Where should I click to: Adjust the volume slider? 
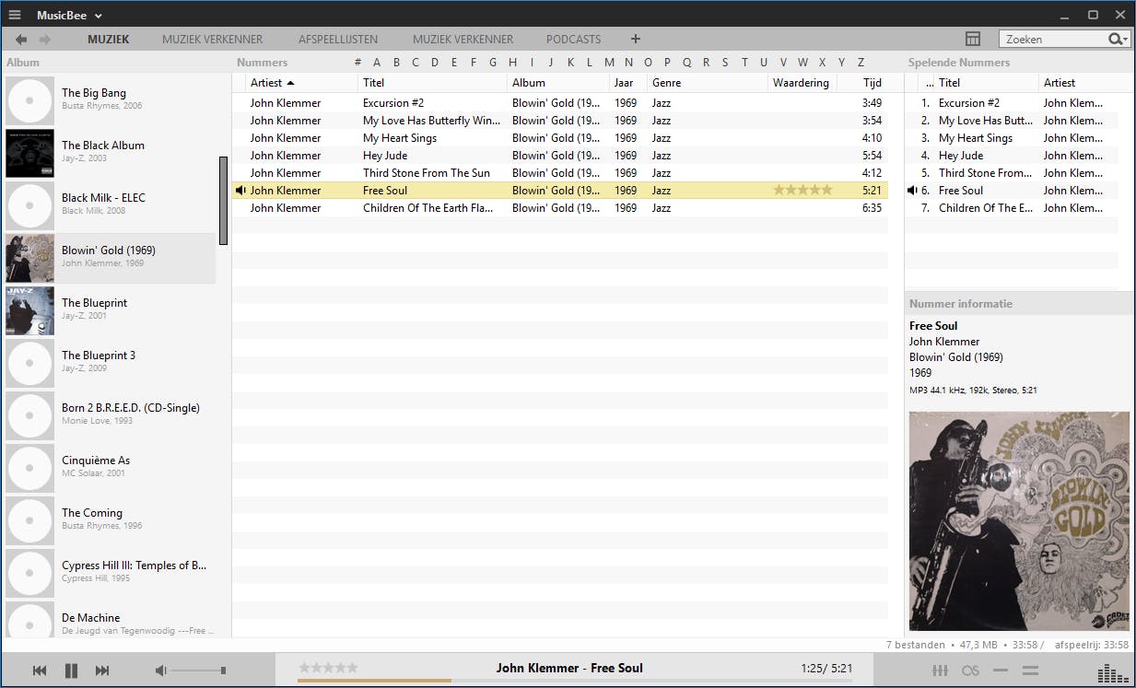[199, 671]
